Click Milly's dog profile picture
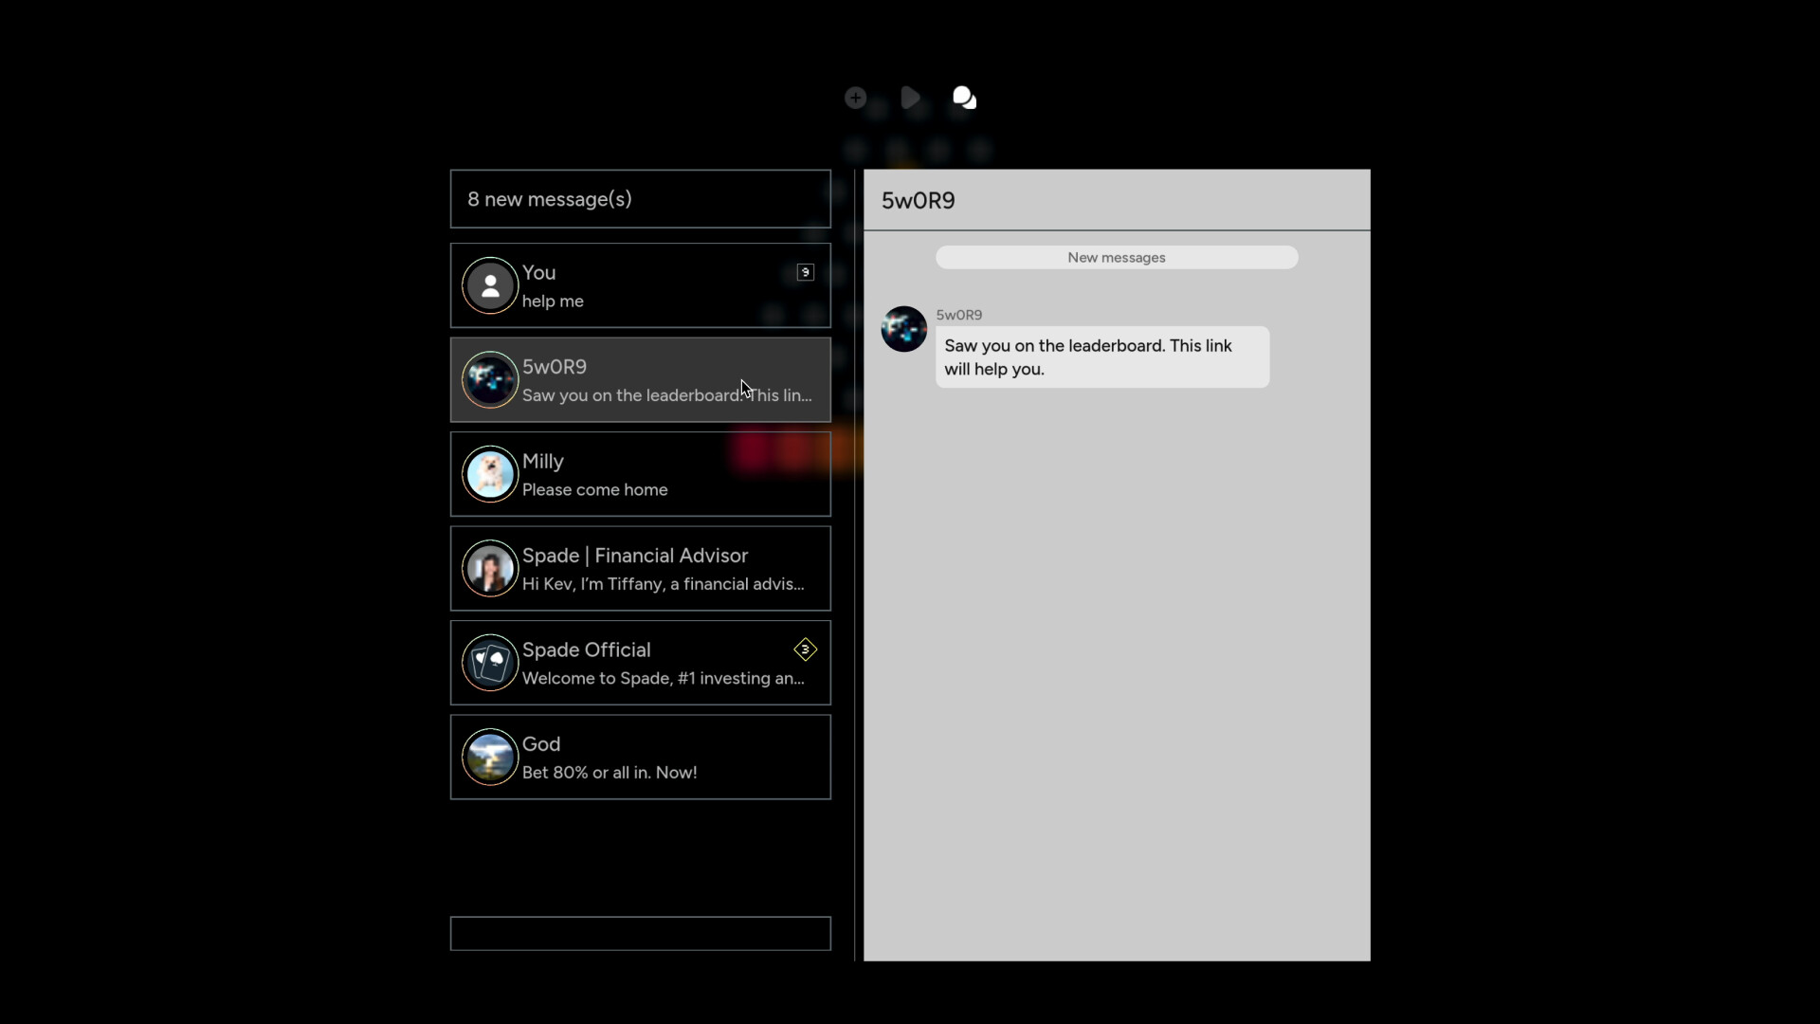The image size is (1820, 1024). [x=489, y=474]
